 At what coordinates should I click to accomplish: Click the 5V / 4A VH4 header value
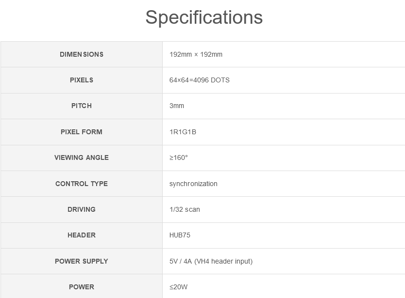(211, 261)
